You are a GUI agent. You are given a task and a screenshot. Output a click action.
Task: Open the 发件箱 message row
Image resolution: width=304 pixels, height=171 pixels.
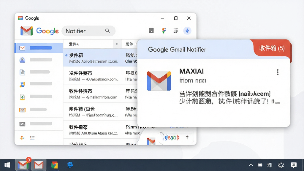coord(100,58)
